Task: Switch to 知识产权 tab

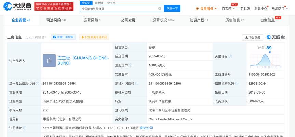Action: 199,20
